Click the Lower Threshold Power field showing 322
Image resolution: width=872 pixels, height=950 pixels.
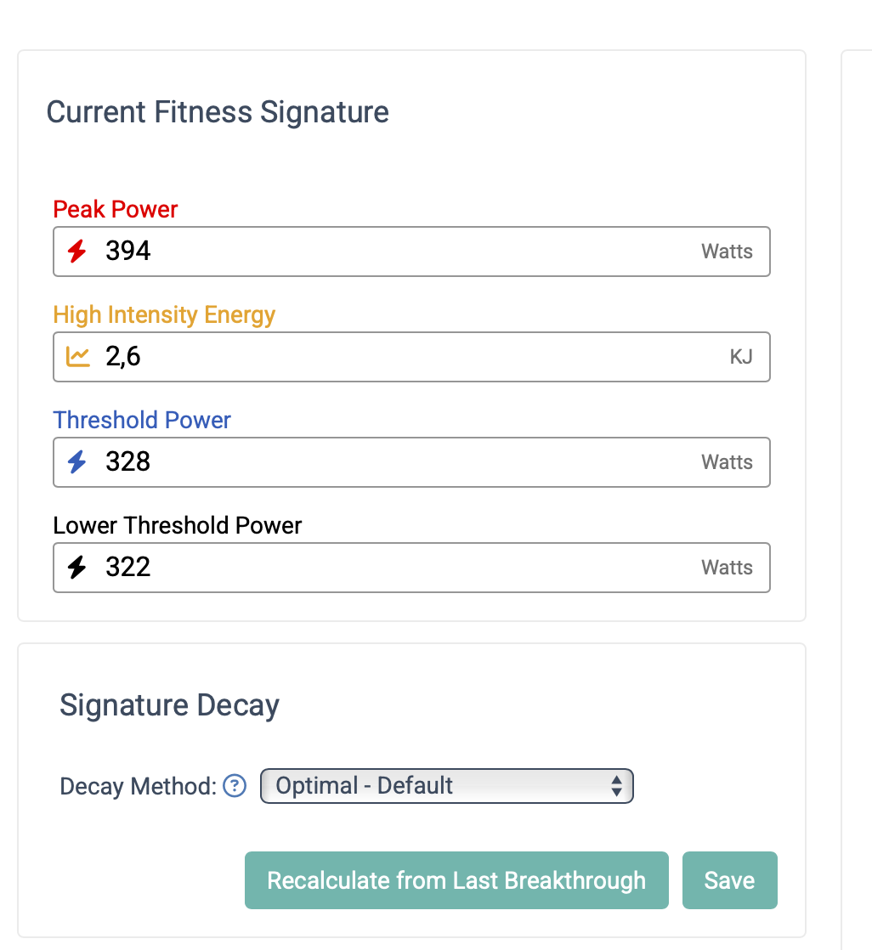[x=411, y=568]
